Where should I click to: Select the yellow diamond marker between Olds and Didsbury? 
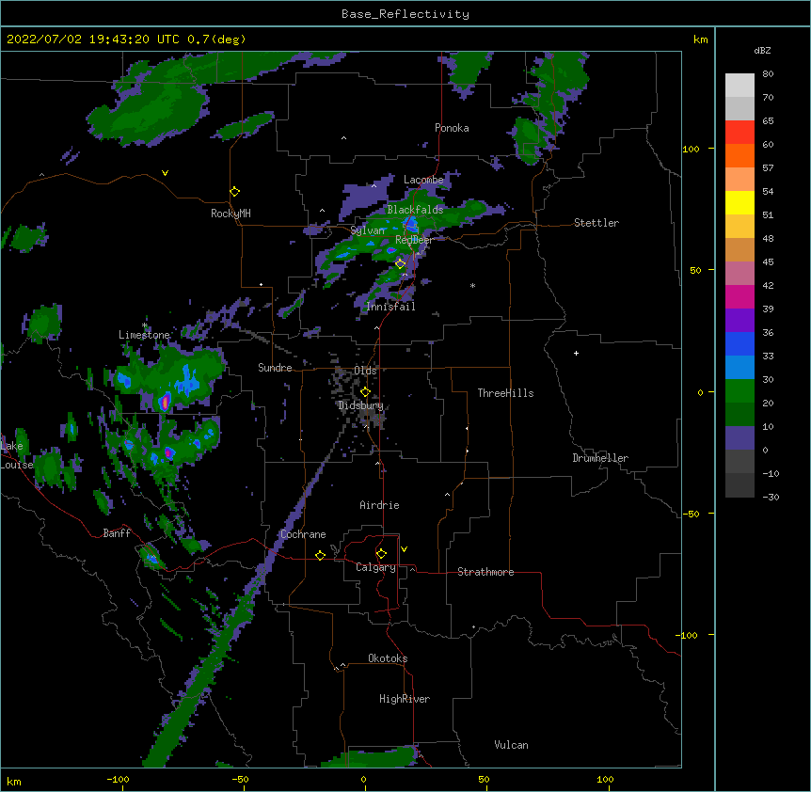point(365,392)
